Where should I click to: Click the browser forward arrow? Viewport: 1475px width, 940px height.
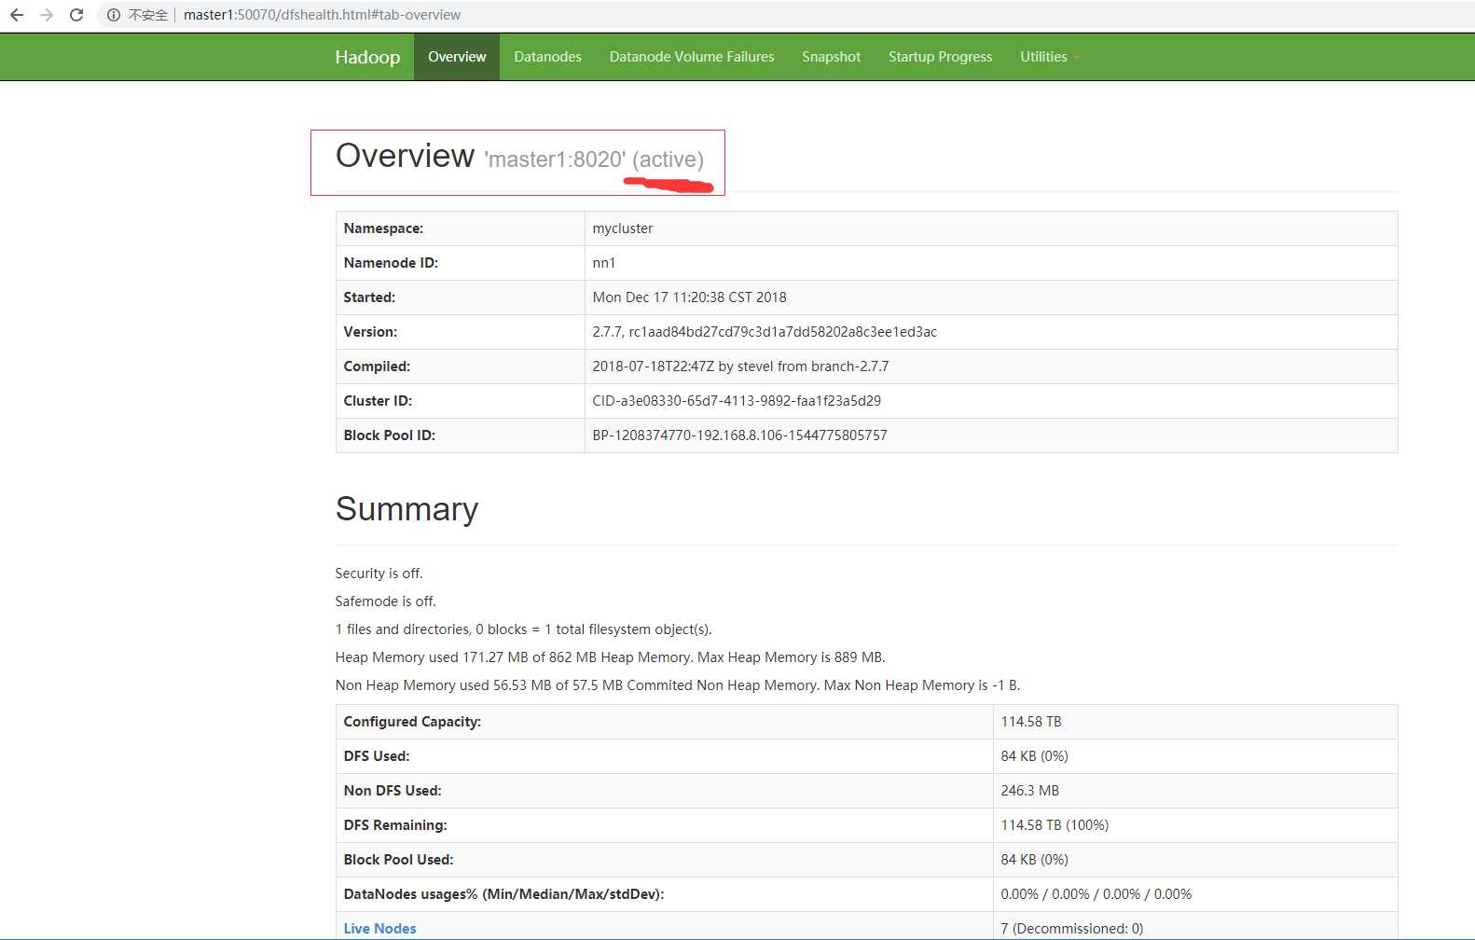[x=47, y=15]
